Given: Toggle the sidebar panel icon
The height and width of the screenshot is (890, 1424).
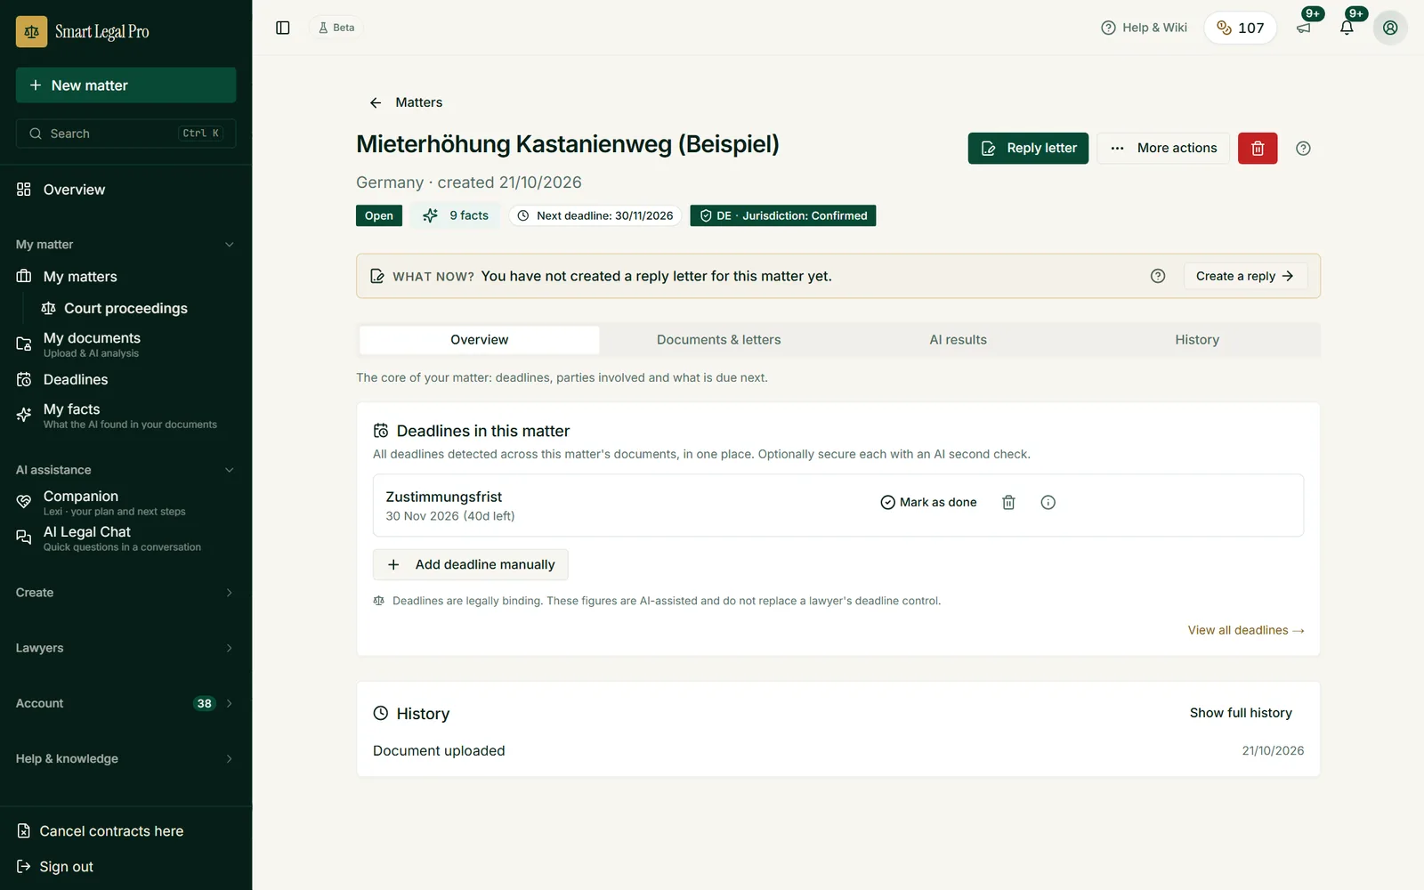Looking at the screenshot, I should (x=283, y=28).
